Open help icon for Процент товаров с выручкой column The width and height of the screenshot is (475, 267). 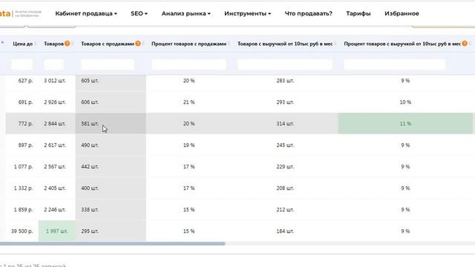pos(465,44)
